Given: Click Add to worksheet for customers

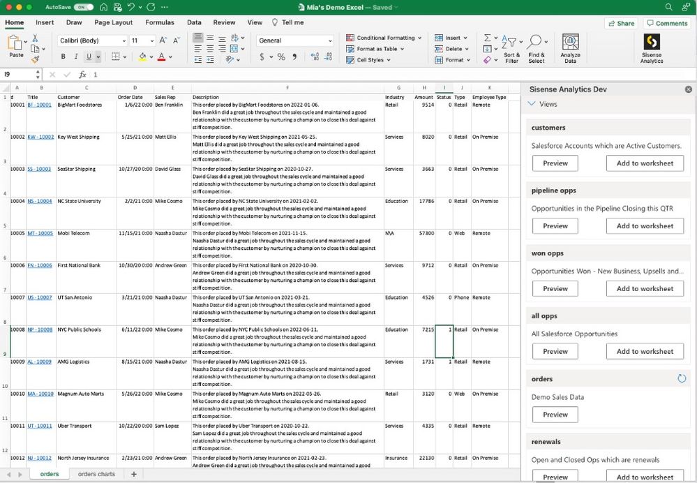Looking at the screenshot, I should click(645, 163).
